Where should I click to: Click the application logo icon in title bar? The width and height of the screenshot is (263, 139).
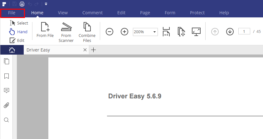tap(4, 4)
